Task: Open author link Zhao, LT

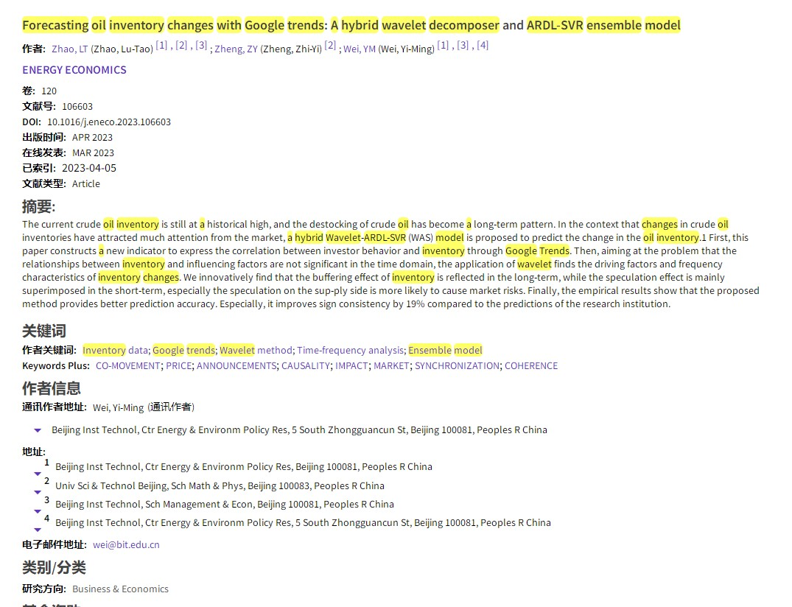Action: [69, 49]
